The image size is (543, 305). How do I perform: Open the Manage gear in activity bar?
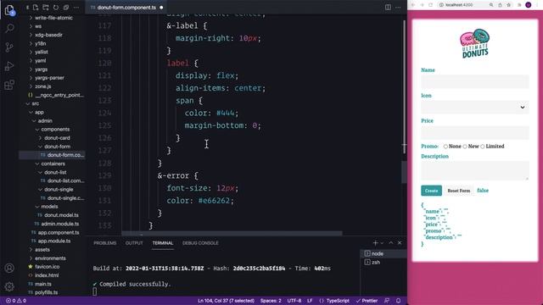(9, 286)
